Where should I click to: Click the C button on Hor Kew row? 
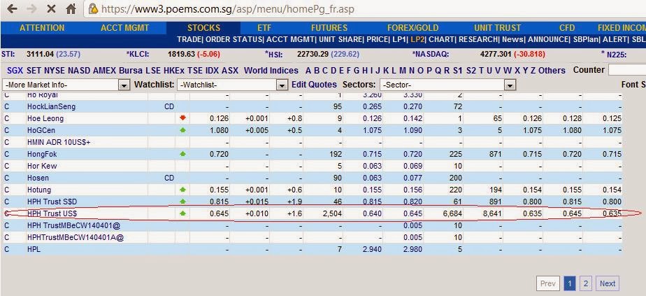6,166
